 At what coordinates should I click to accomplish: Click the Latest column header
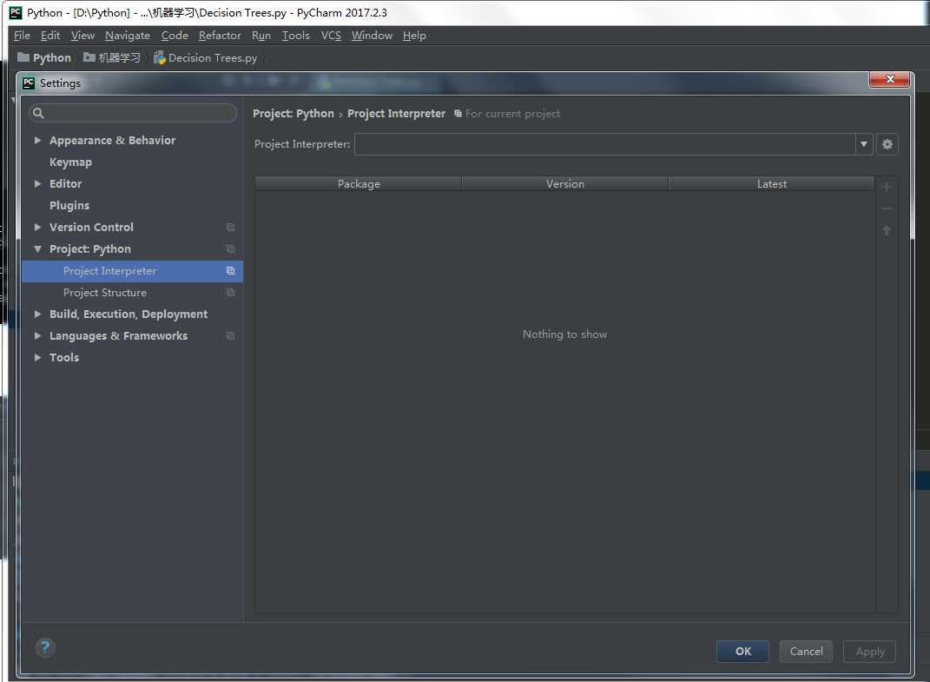pyautogui.click(x=772, y=184)
